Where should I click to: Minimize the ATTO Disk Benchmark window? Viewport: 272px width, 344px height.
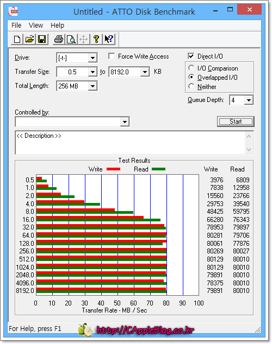click(x=215, y=10)
